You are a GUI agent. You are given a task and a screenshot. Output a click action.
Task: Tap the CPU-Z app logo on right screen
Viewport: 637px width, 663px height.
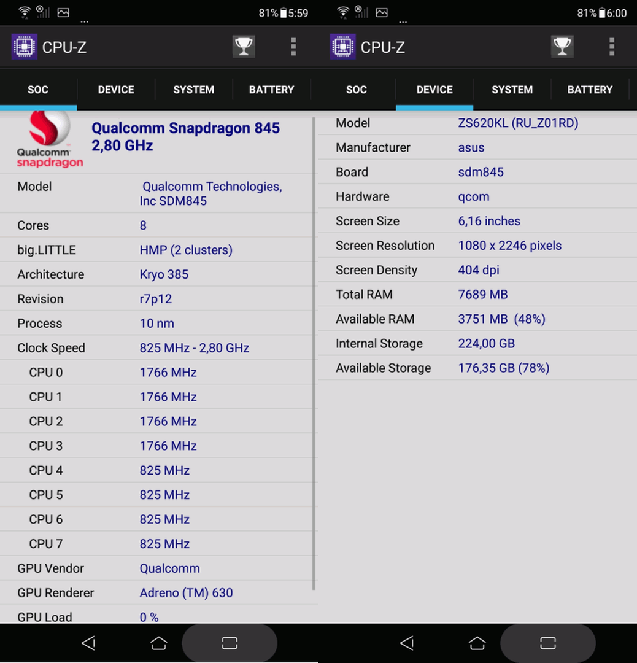342,47
